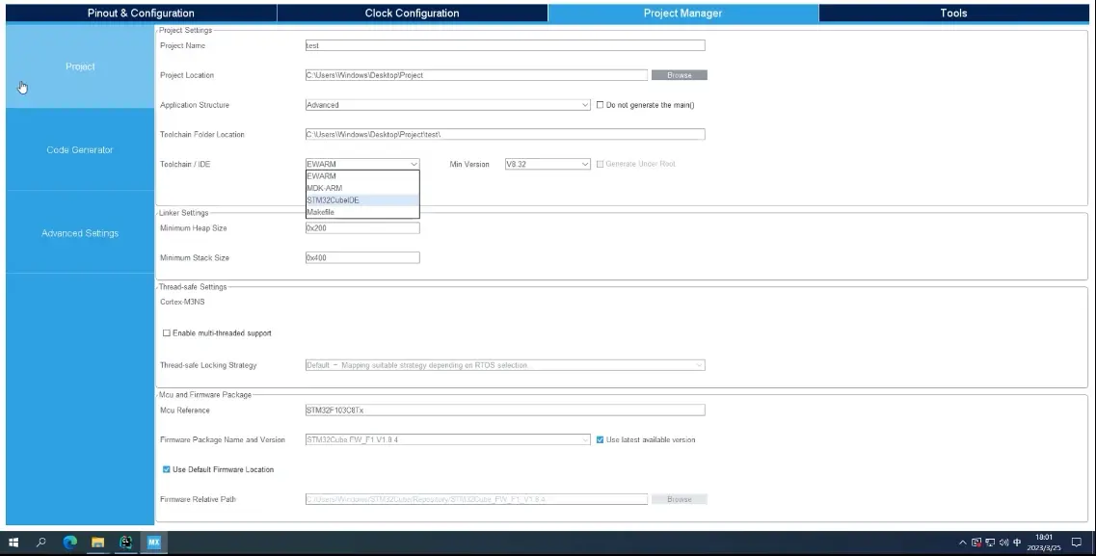Viewport: 1096px width, 556px height.
Task: Click the Cortex-M3NS label
Action: coord(182,302)
